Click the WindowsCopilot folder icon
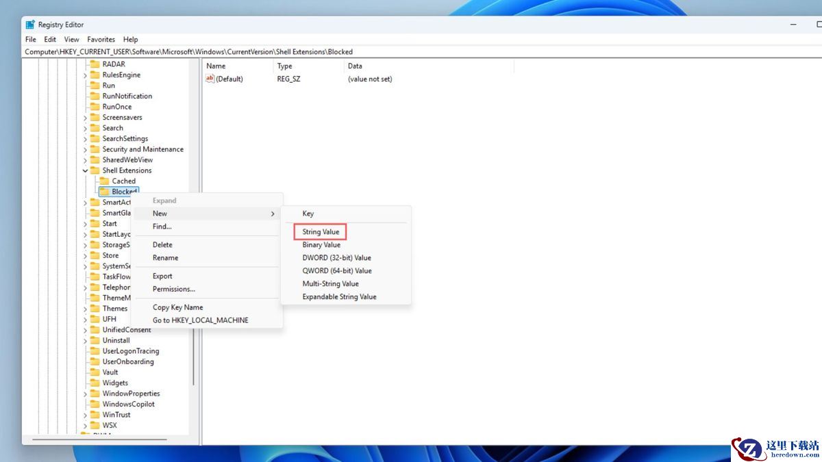The height and width of the screenshot is (462, 822). (95, 405)
